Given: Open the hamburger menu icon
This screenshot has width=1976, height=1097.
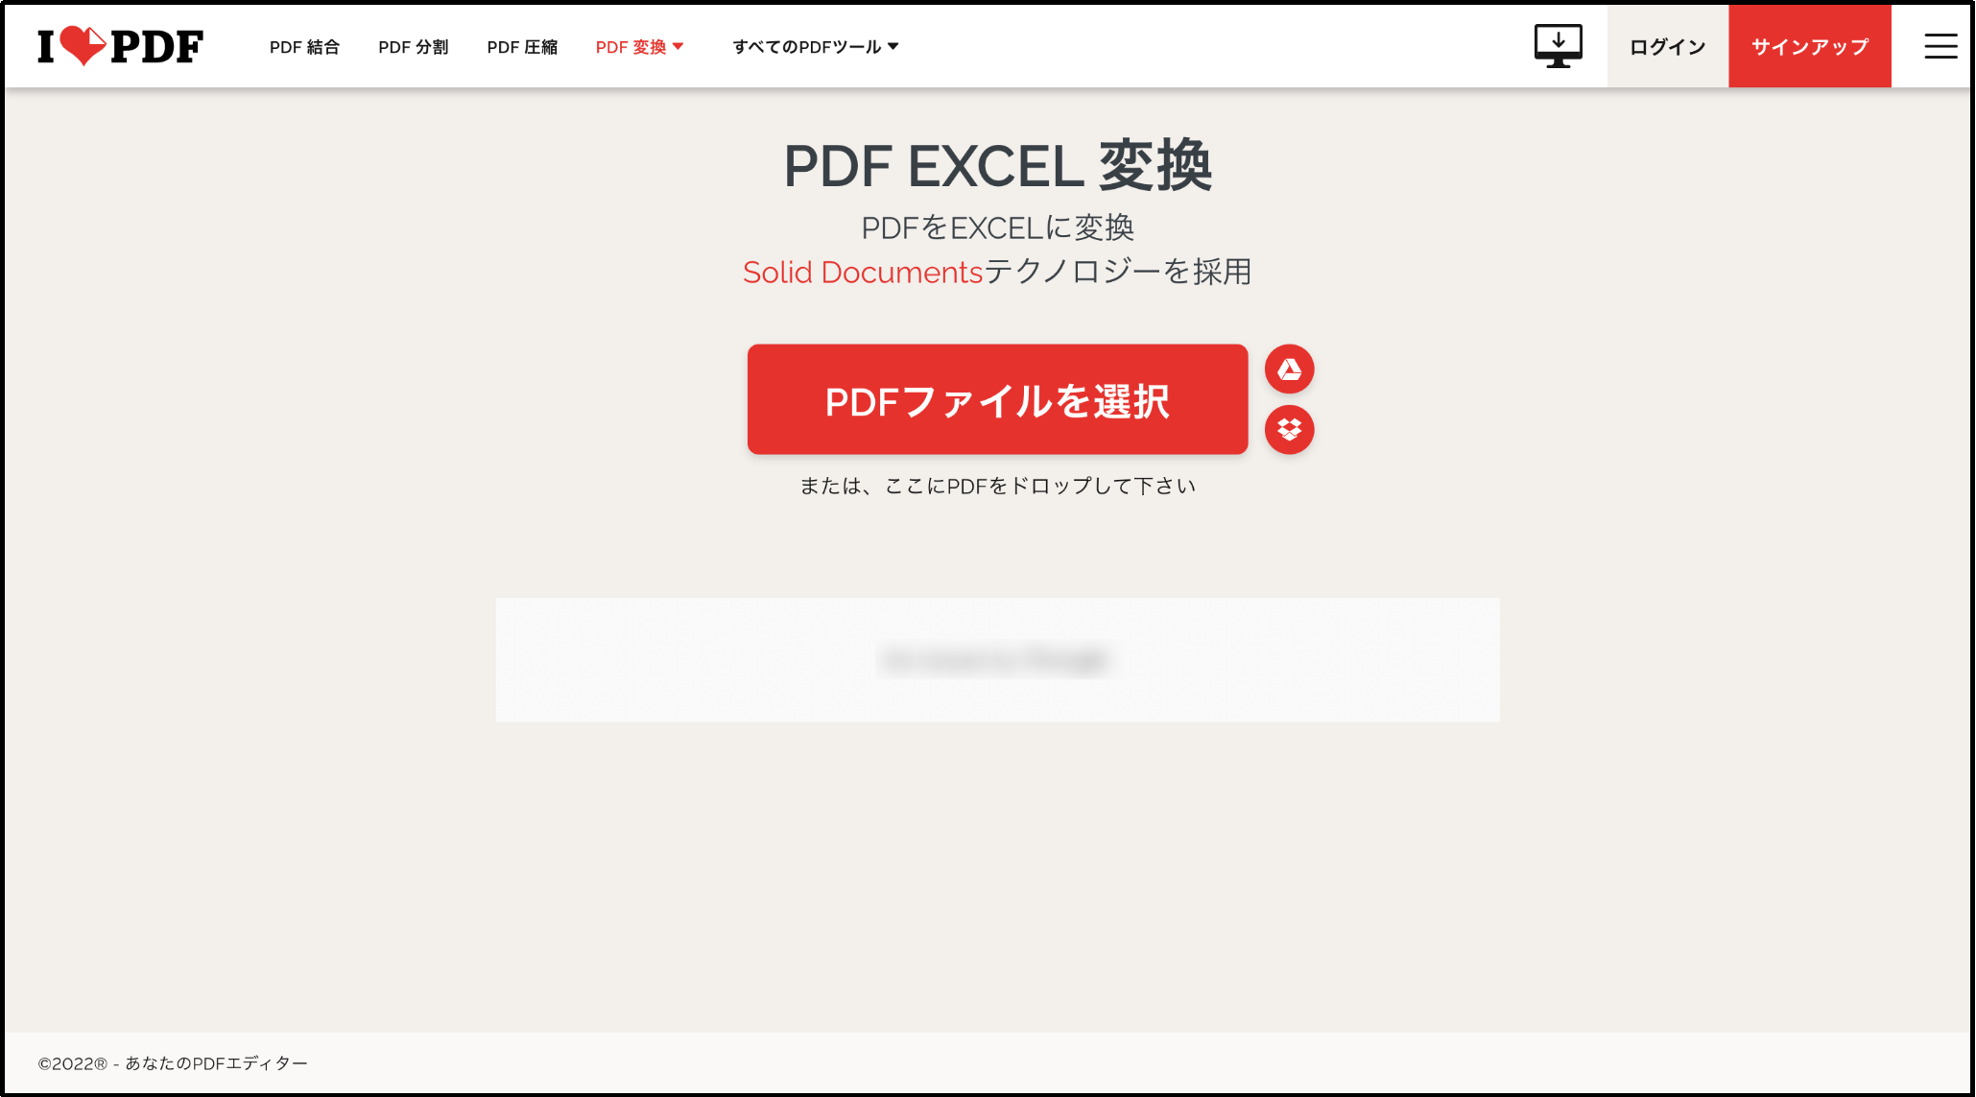Looking at the screenshot, I should pos(1940,46).
